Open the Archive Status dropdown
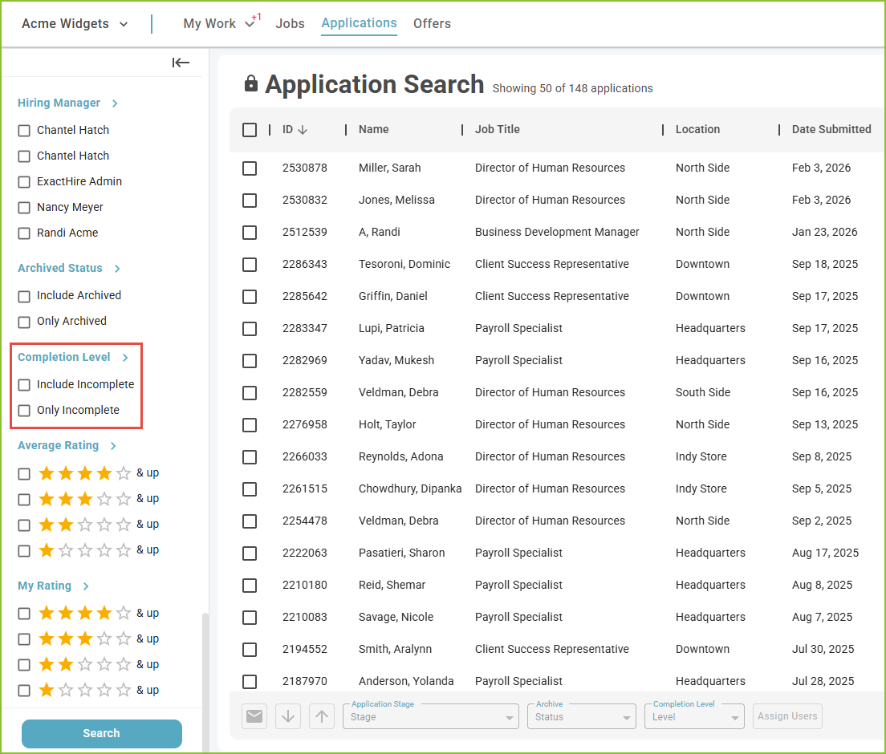The image size is (886, 754). click(581, 716)
